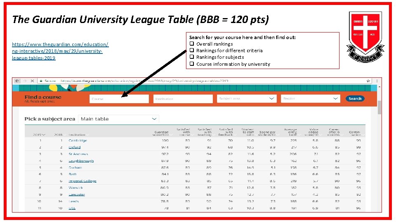Click the scrollbar up arrow

(x=379, y=87)
